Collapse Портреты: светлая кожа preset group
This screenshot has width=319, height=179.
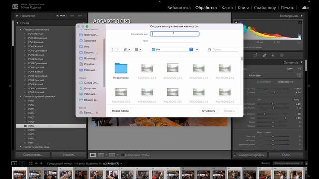(20, 147)
